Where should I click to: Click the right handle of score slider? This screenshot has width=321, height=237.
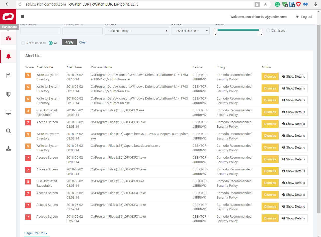click(x=261, y=30)
